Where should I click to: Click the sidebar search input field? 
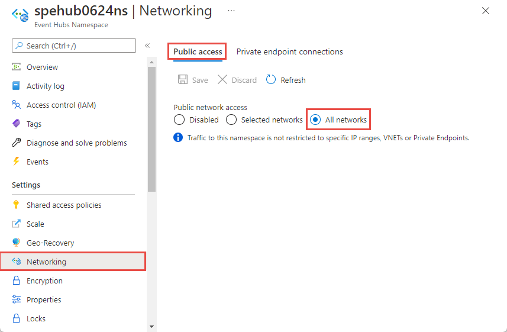(78, 46)
